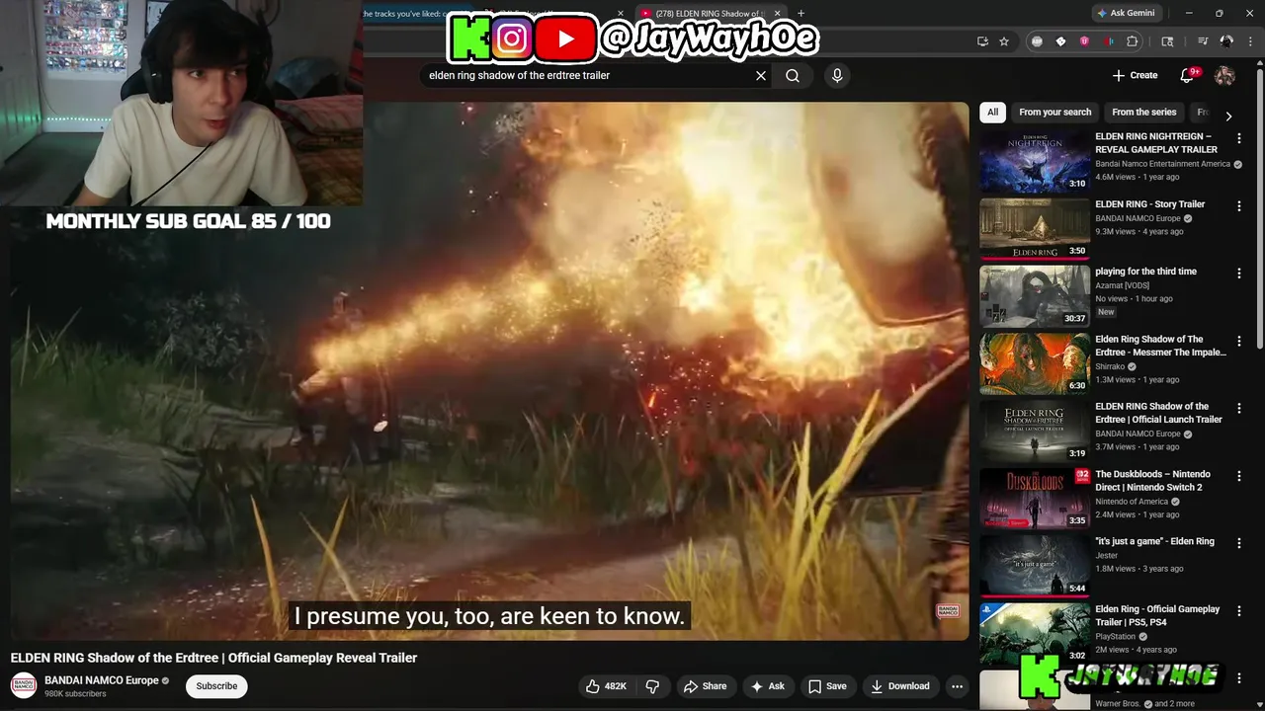The image size is (1265, 711).
Task: Select the All filter chip
Action: (x=993, y=113)
